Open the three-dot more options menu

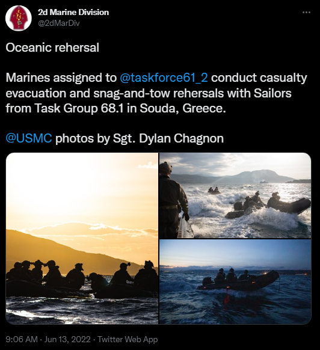[x=306, y=13]
